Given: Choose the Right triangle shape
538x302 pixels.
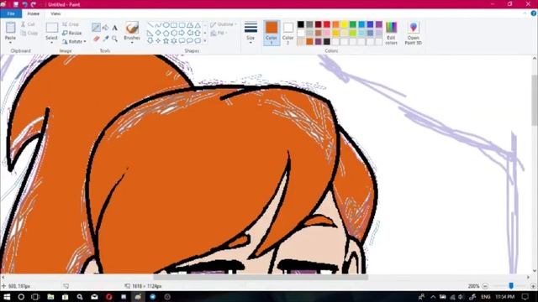Looking at the screenshot, I should coord(150,33).
